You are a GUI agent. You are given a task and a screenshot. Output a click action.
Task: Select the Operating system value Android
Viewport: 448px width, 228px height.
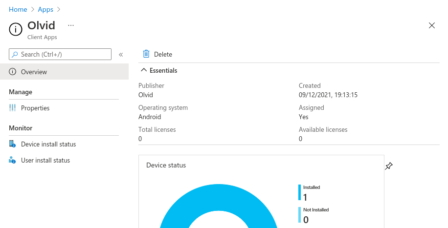150,117
